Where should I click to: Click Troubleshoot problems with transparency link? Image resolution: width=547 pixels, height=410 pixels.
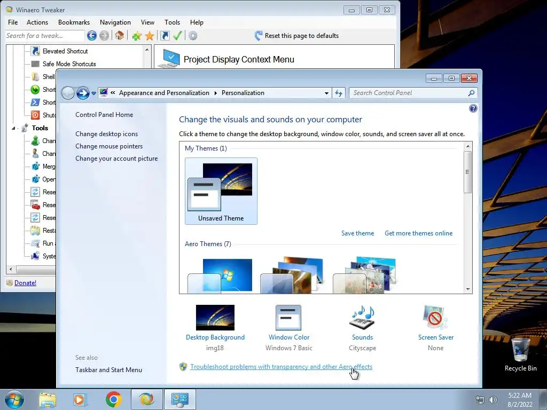[x=281, y=367]
